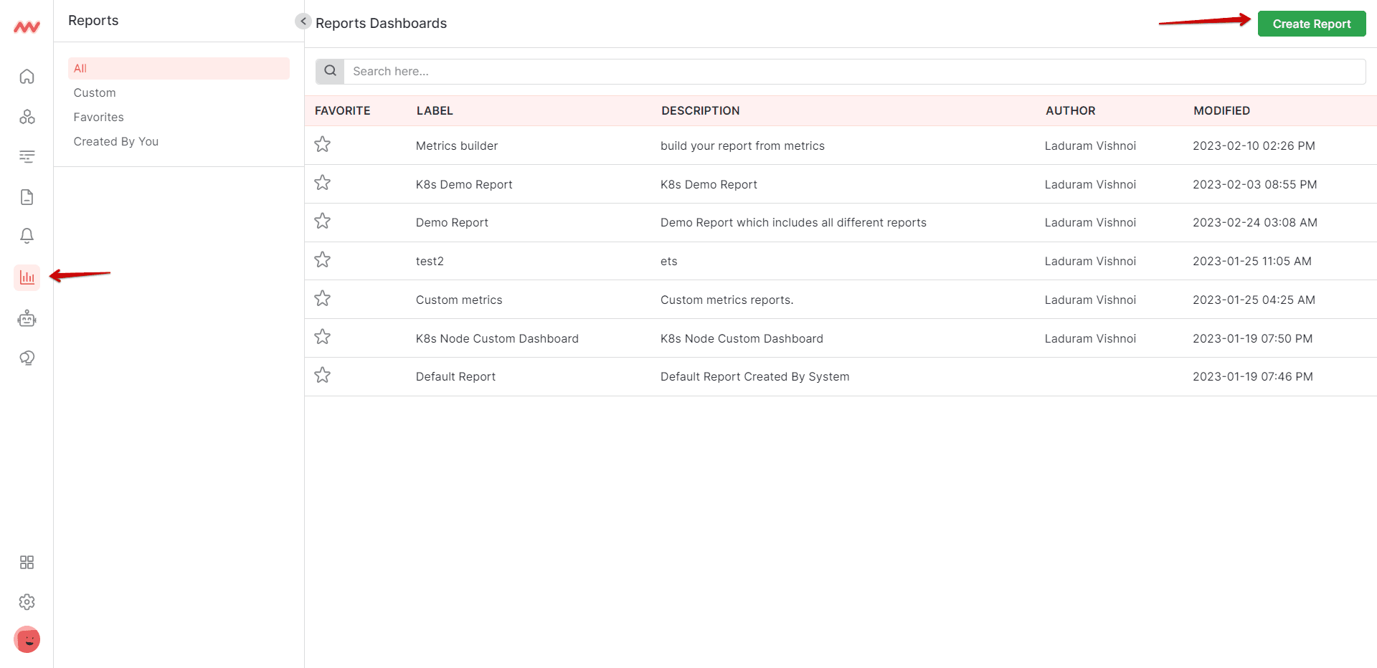Open the bot assistant icon

(27, 318)
